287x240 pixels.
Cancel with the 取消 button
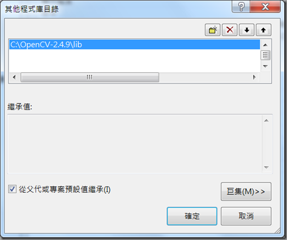tap(246, 216)
